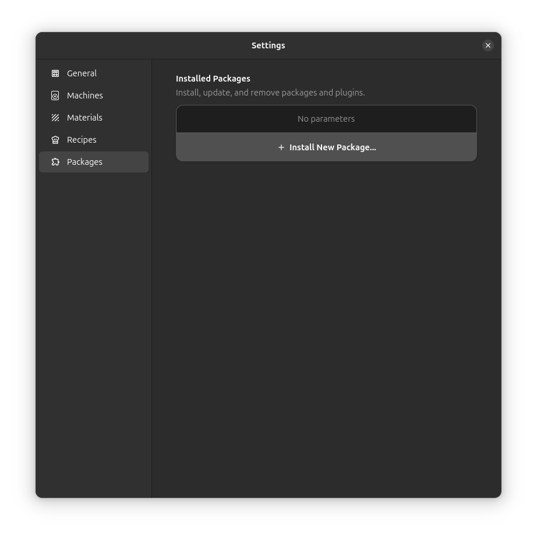Click the X icon on the Settings dialog
Image resolution: width=537 pixels, height=537 pixels.
[488, 45]
